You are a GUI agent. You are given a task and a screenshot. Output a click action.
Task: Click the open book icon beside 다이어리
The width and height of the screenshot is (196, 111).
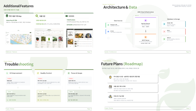(x=67, y=16)
